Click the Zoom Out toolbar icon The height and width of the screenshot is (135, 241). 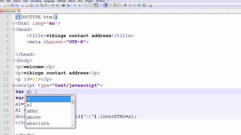click(79, 6)
